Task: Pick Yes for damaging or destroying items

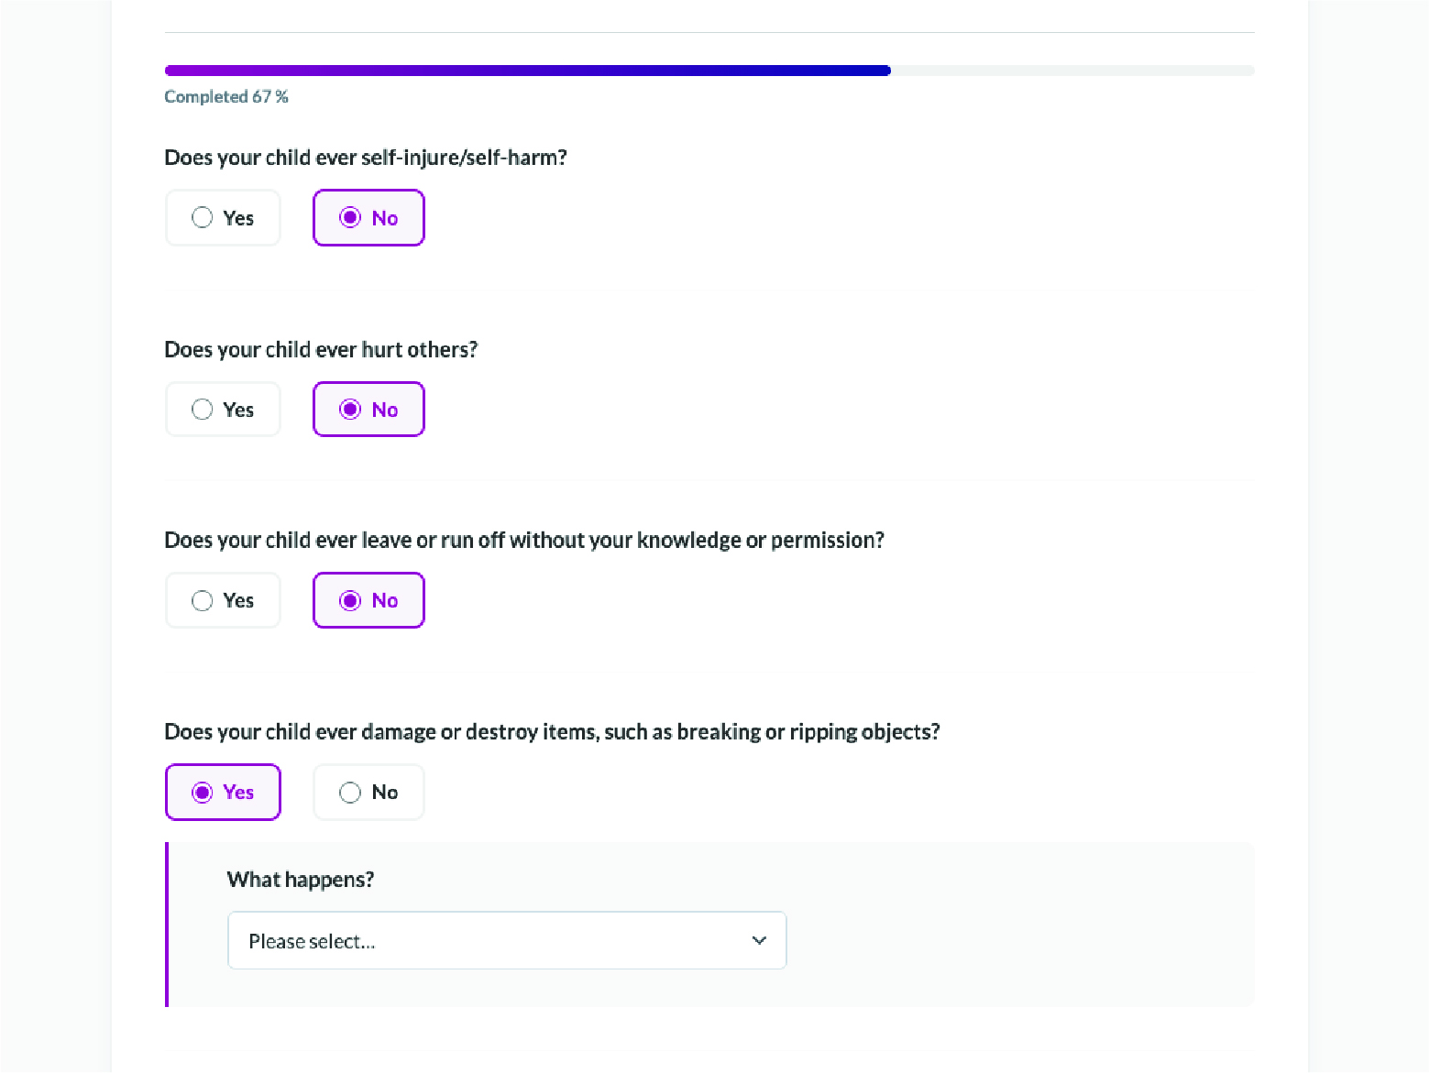Action: pos(223,792)
